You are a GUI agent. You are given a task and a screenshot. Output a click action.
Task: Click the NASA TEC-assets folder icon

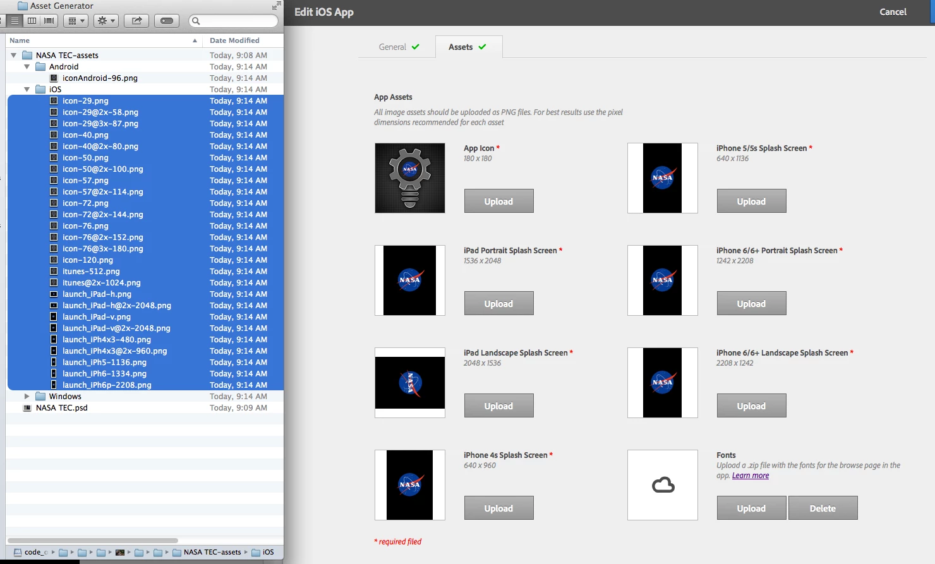[x=27, y=55]
